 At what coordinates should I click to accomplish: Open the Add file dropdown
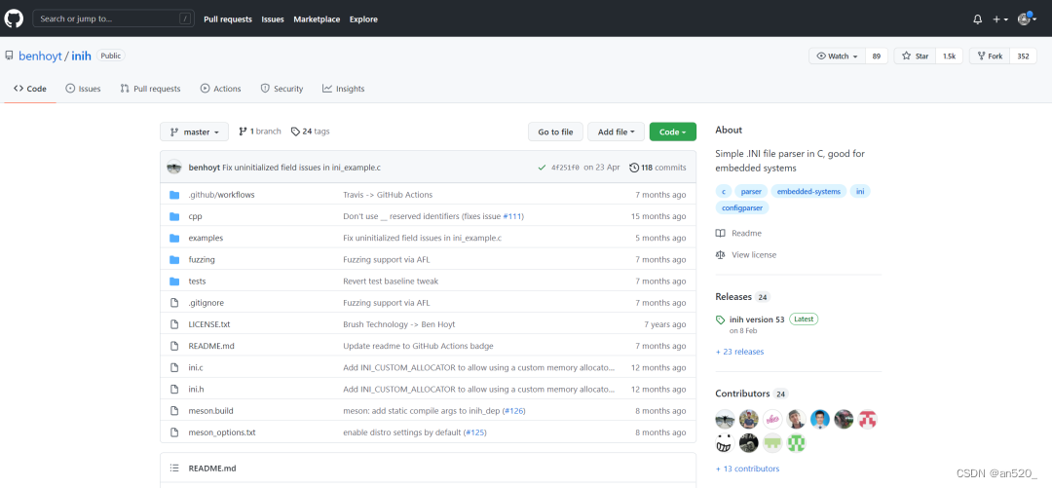click(616, 131)
